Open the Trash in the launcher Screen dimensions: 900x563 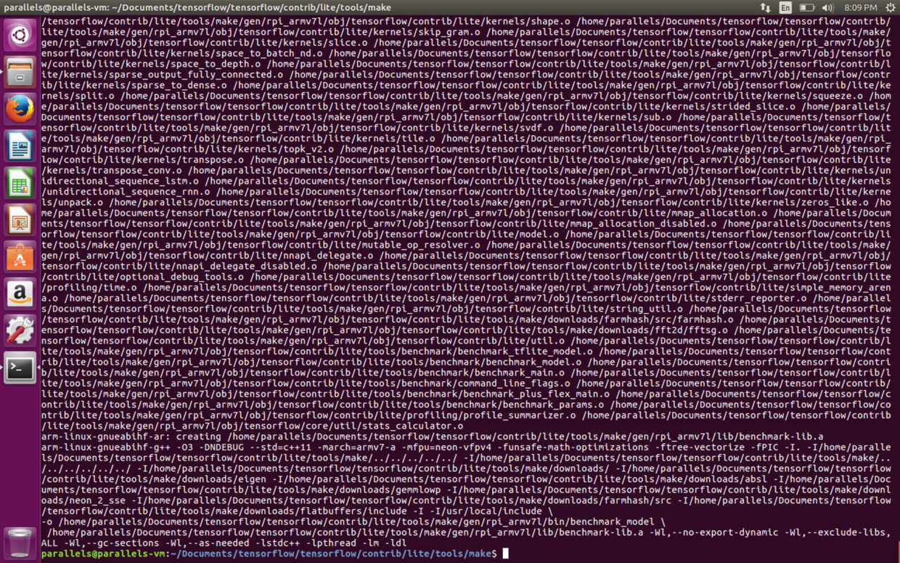(x=20, y=541)
